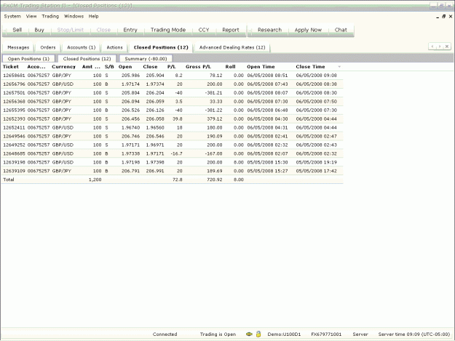The height and width of the screenshot is (341, 455).
Task: Click Gross P/L value -381.21
Action: pyautogui.click(x=213, y=93)
